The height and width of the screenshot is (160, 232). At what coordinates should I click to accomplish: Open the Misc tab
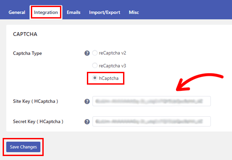(134, 12)
